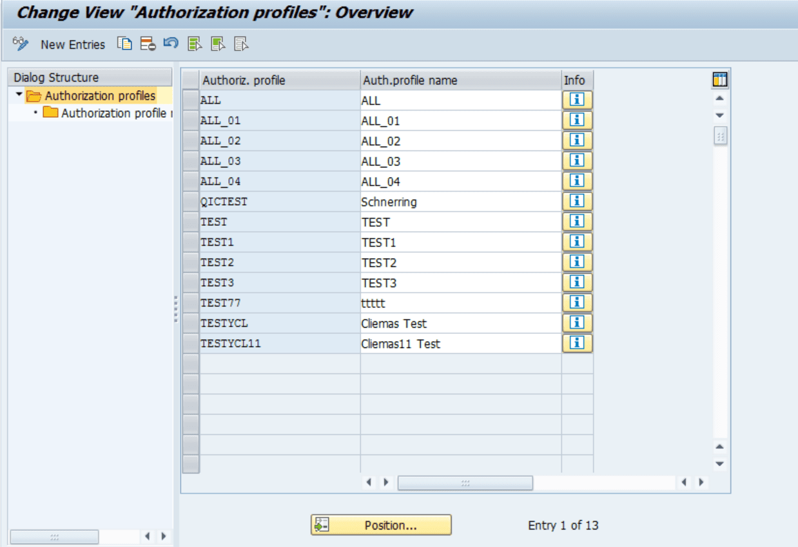The width and height of the screenshot is (798, 547).
Task: Click the Deselect All icon in toolbar
Action: pos(241,44)
